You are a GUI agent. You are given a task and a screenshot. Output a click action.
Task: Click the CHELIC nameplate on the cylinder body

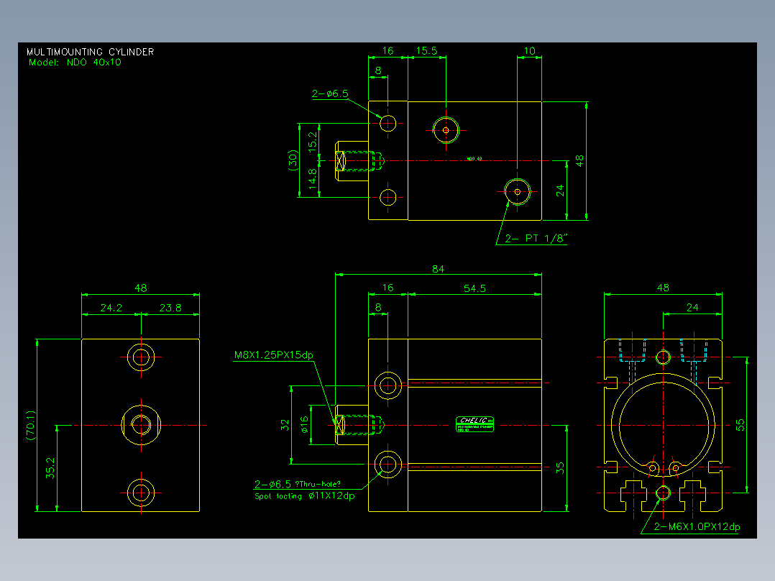pos(474,424)
